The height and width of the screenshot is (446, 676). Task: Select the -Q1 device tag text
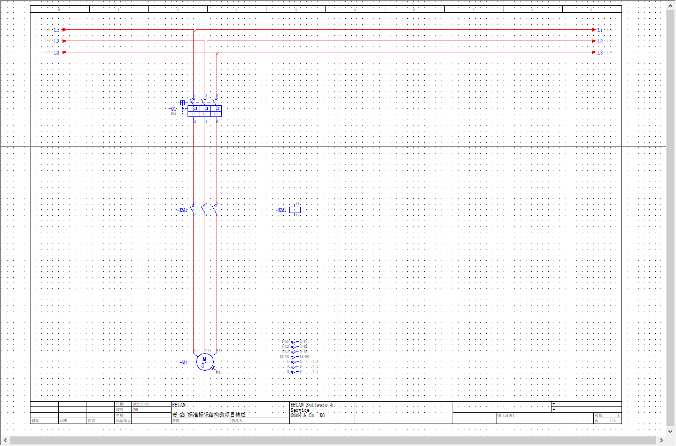pyautogui.click(x=173, y=109)
